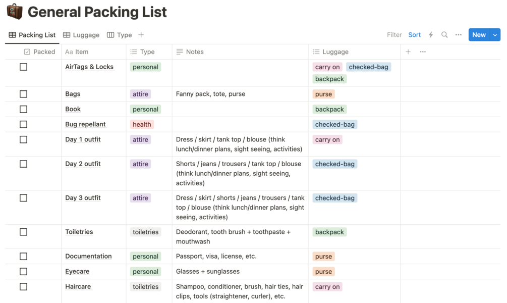Open the column options ellipsis in header

tap(423, 52)
